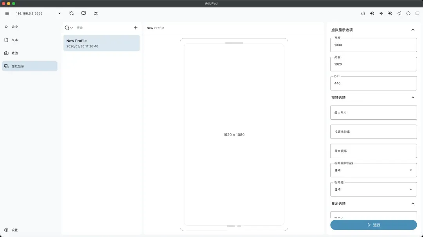Click the New Profile header title
The height and width of the screenshot is (237, 423).
[x=155, y=28]
